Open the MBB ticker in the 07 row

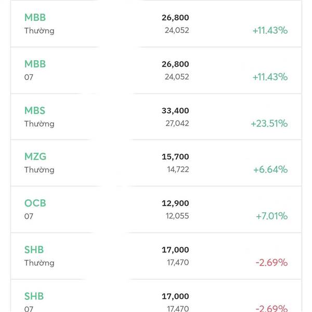(35, 64)
